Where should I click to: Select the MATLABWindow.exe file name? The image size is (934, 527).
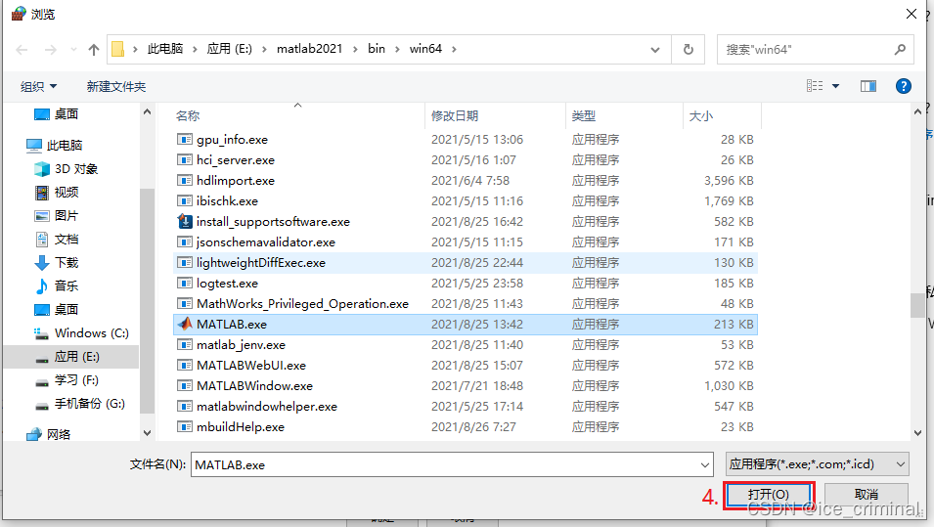coord(254,386)
